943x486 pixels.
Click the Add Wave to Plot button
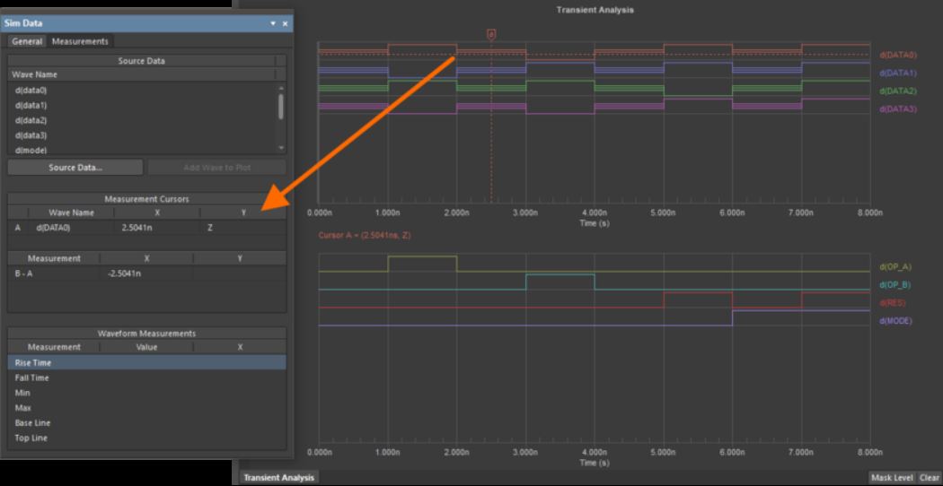click(217, 168)
